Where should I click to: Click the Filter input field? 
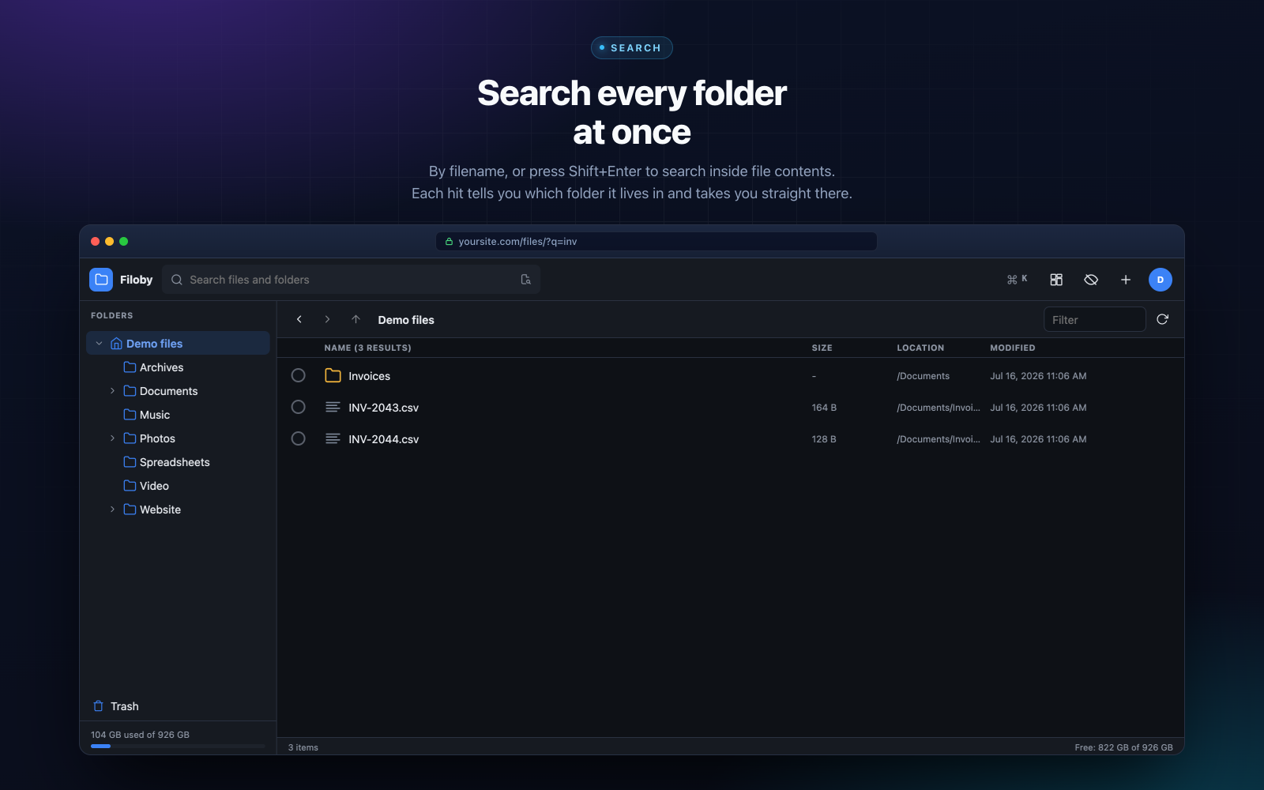click(1095, 319)
